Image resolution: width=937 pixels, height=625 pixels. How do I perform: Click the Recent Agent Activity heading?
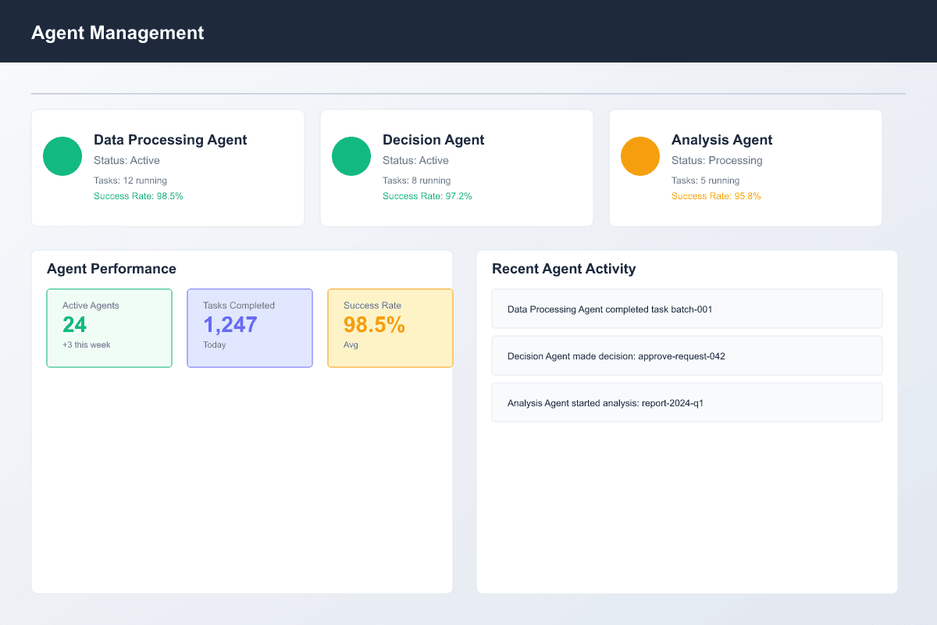pyautogui.click(x=564, y=268)
